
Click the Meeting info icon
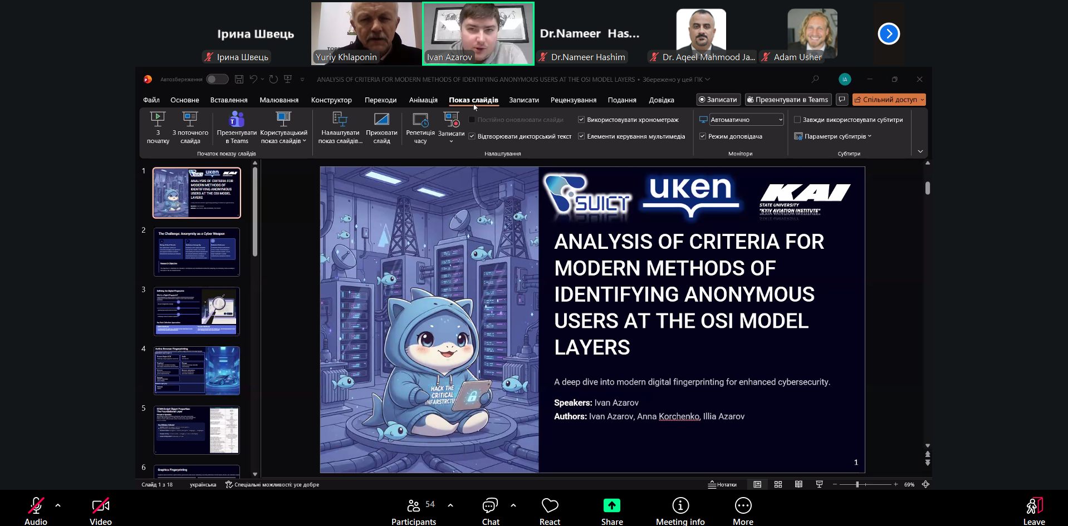[680, 505]
